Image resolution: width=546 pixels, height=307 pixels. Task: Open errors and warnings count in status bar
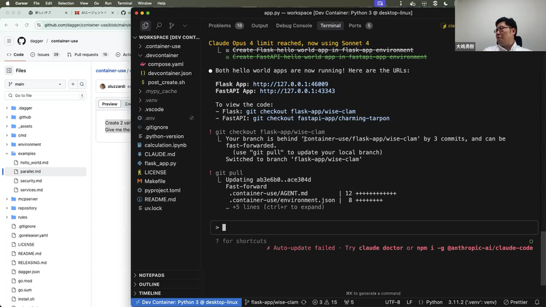pos(325,302)
